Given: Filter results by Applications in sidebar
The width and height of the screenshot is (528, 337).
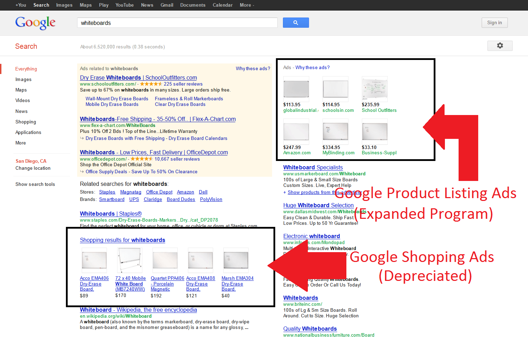Looking at the screenshot, I should [x=28, y=132].
